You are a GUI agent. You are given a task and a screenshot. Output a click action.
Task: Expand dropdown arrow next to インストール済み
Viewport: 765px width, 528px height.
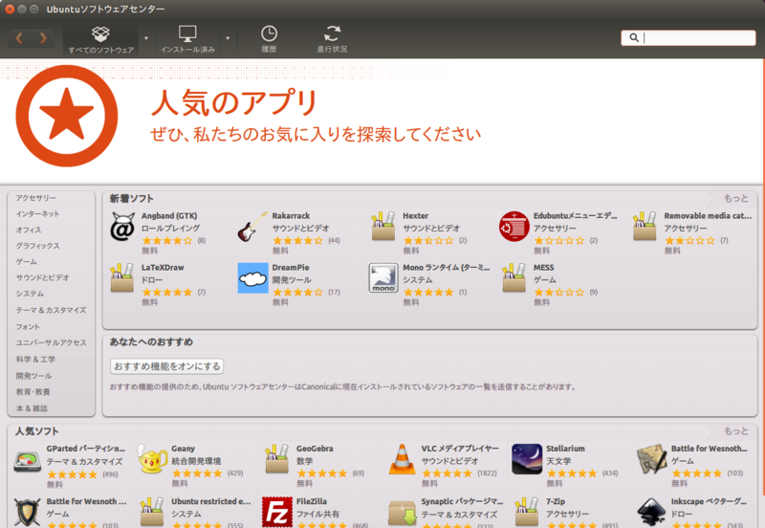tap(228, 38)
